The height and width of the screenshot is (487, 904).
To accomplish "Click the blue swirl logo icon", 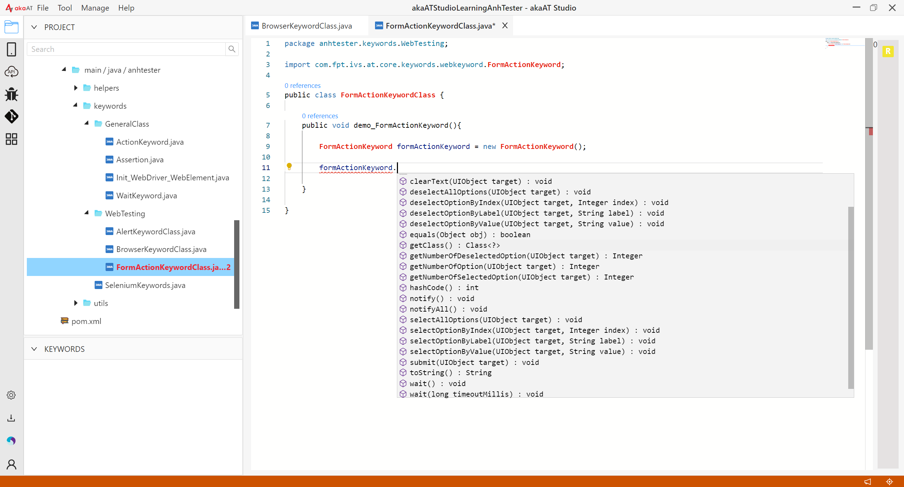I will click(x=11, y=440).
